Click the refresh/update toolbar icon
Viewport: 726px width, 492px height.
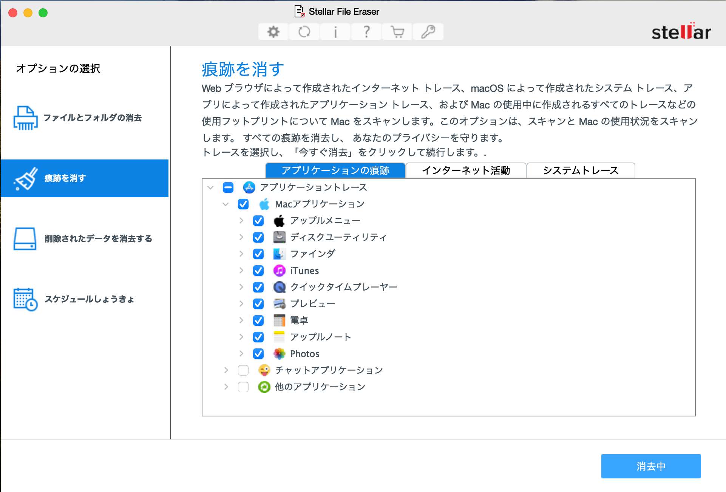[304, 32]
